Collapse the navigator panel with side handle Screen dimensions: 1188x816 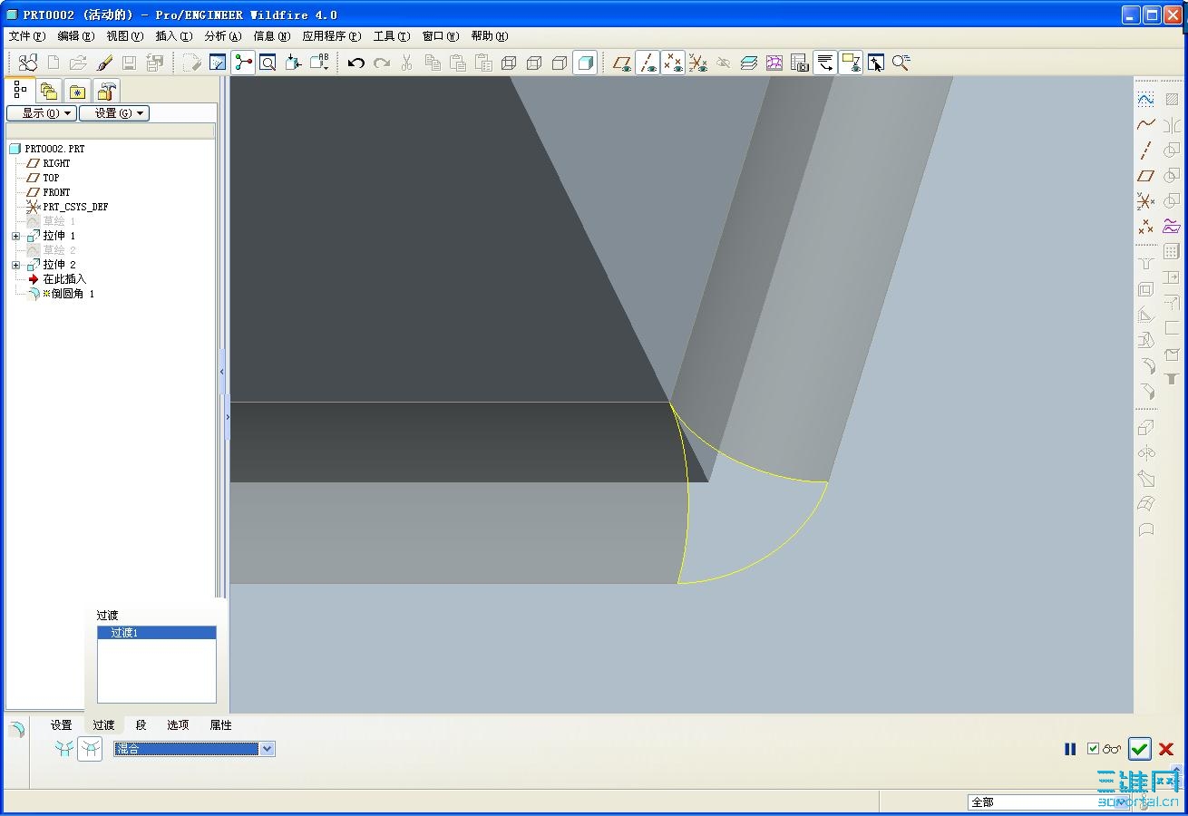pyautogui.click(x=222, y=372)
